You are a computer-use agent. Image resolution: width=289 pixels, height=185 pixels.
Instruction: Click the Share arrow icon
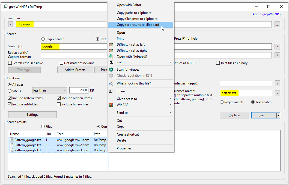point(111,91)
